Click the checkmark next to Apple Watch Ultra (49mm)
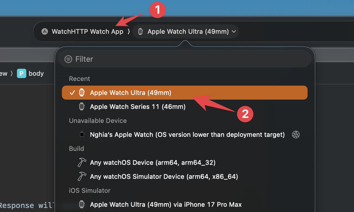Image resolution: width=354 pixels, height=212 pixels. click(72, 93)
